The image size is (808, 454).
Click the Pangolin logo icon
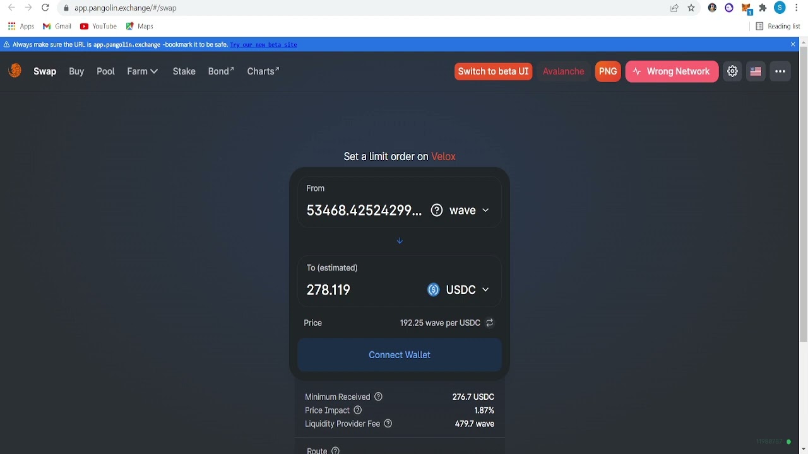(x=15, y=71)
